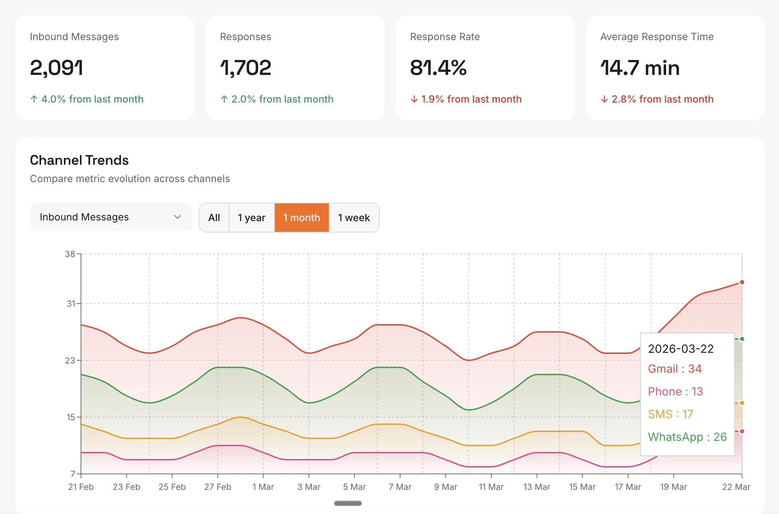Click the red down arrow on Response Rate card

pos(414,99)
